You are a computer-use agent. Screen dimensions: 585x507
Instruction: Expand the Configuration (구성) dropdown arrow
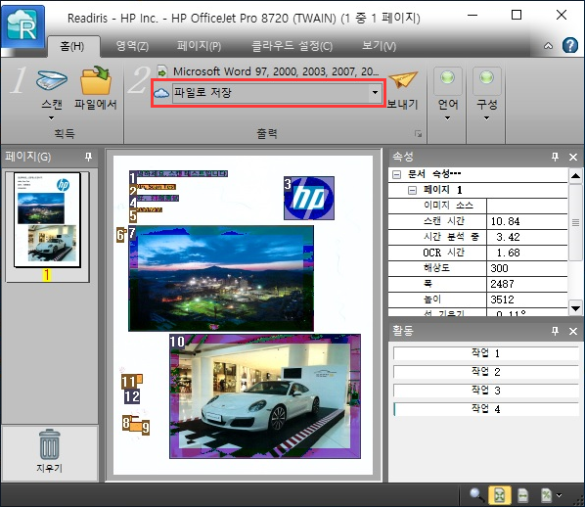pos(486,118)
